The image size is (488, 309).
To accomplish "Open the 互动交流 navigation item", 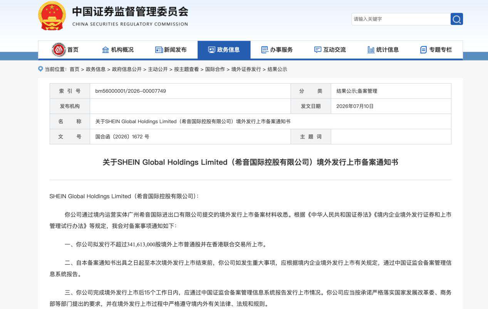I will tap(334, 50).
